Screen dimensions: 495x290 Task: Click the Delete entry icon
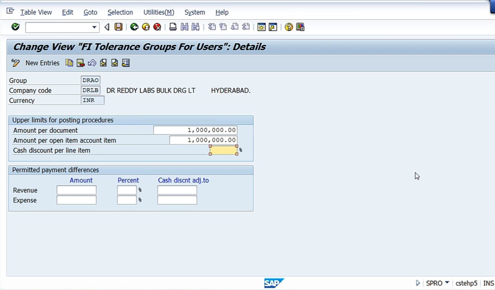[x=81, y=63]
